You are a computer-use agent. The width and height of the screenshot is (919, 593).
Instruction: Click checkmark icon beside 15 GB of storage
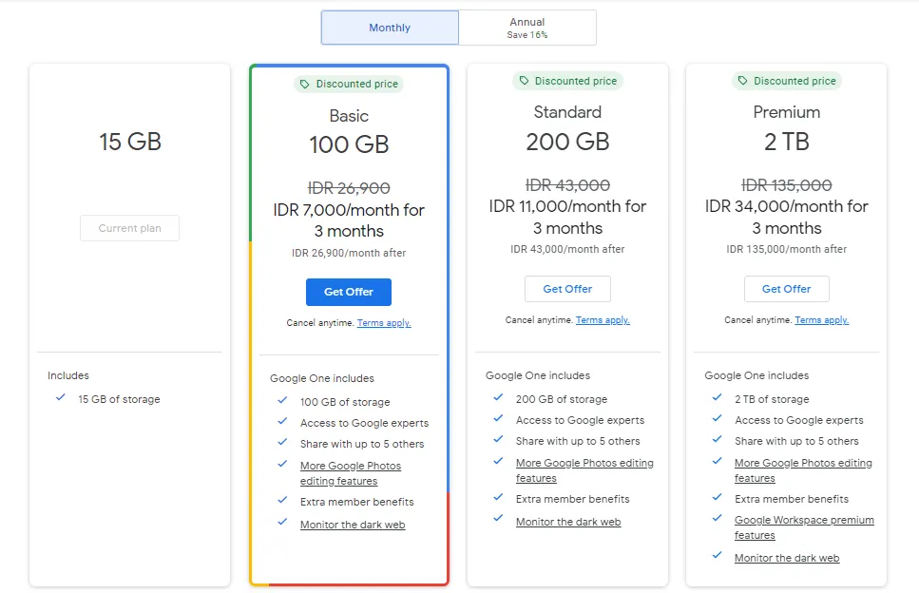point(61,398)
